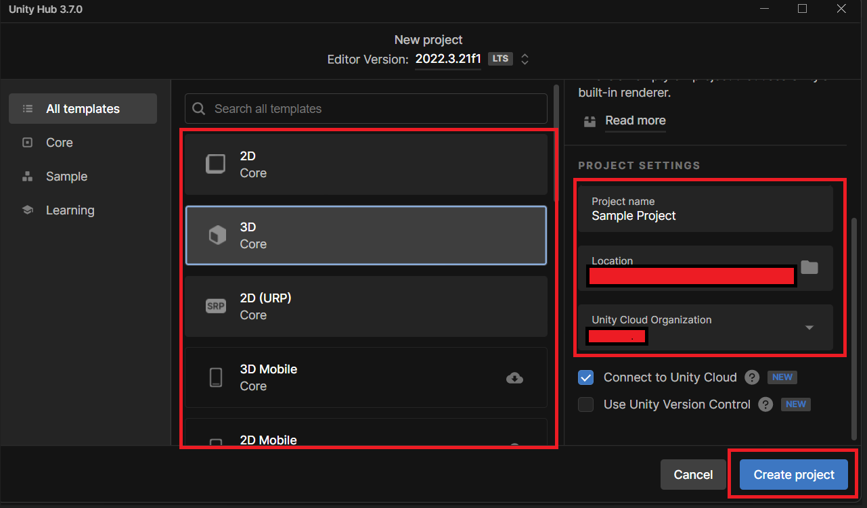
Task: Click help icon beside Connect to Unity Cloud
Action: [751, 377]
